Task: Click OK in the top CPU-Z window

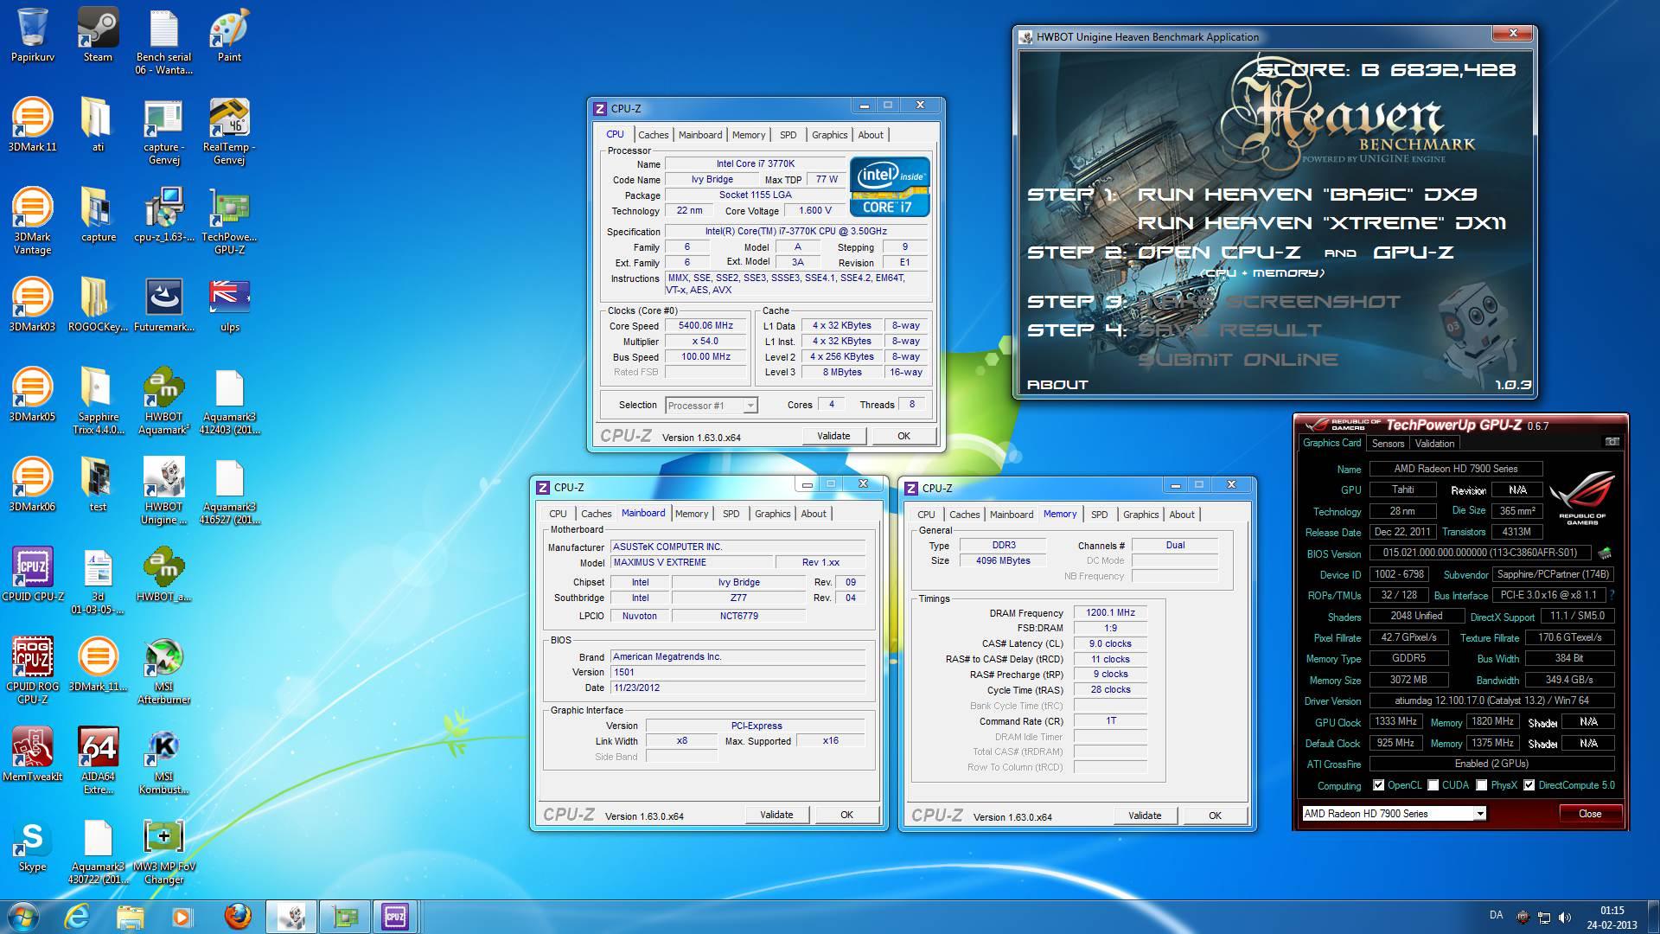Action: coord(903,436)
